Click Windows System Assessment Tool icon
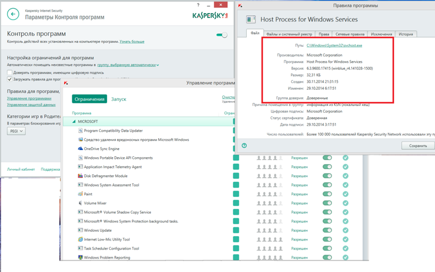Image resolution: width=435 pixels, height=272 pixels. point(80,185)
